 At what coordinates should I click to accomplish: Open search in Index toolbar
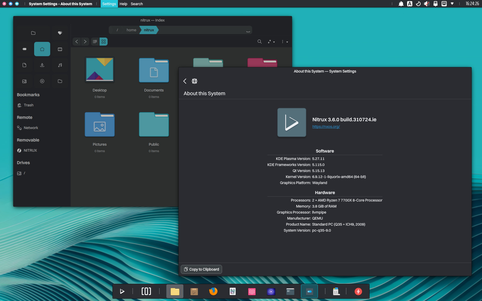click(259, 42)
